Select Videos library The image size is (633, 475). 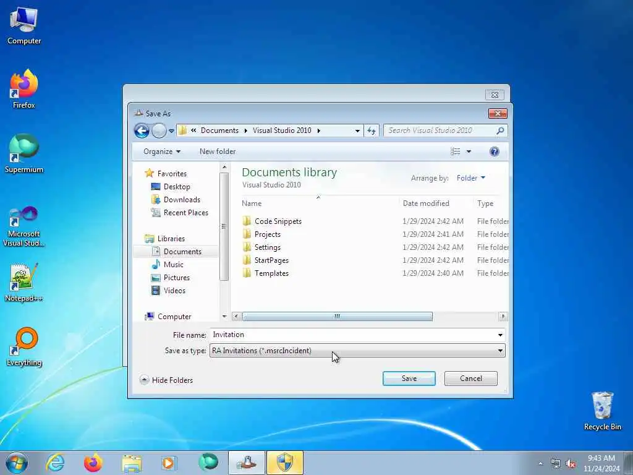point(174,291)
